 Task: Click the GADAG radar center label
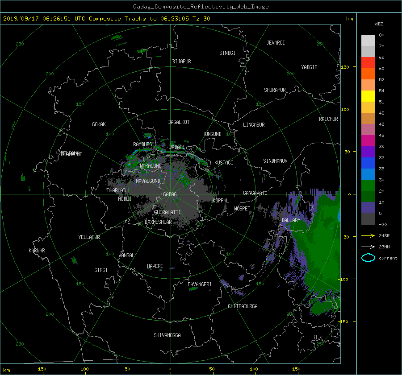click(x=170, y=194)
